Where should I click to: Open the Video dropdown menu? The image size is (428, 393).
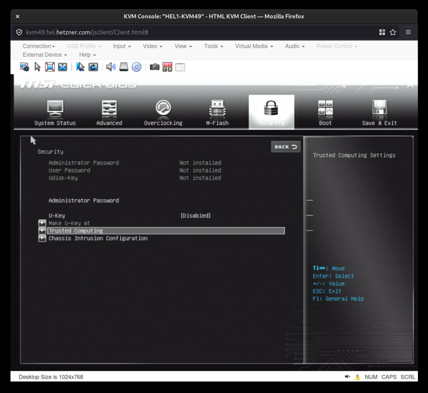(152, 46)
